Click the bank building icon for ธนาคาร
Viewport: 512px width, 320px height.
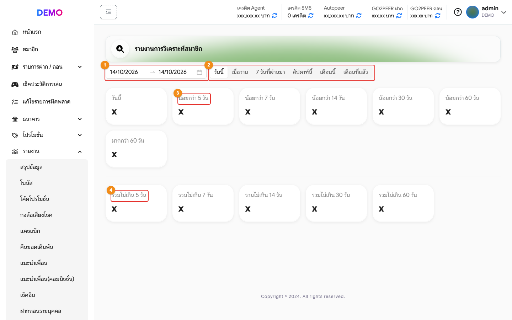tap(15, 119)
